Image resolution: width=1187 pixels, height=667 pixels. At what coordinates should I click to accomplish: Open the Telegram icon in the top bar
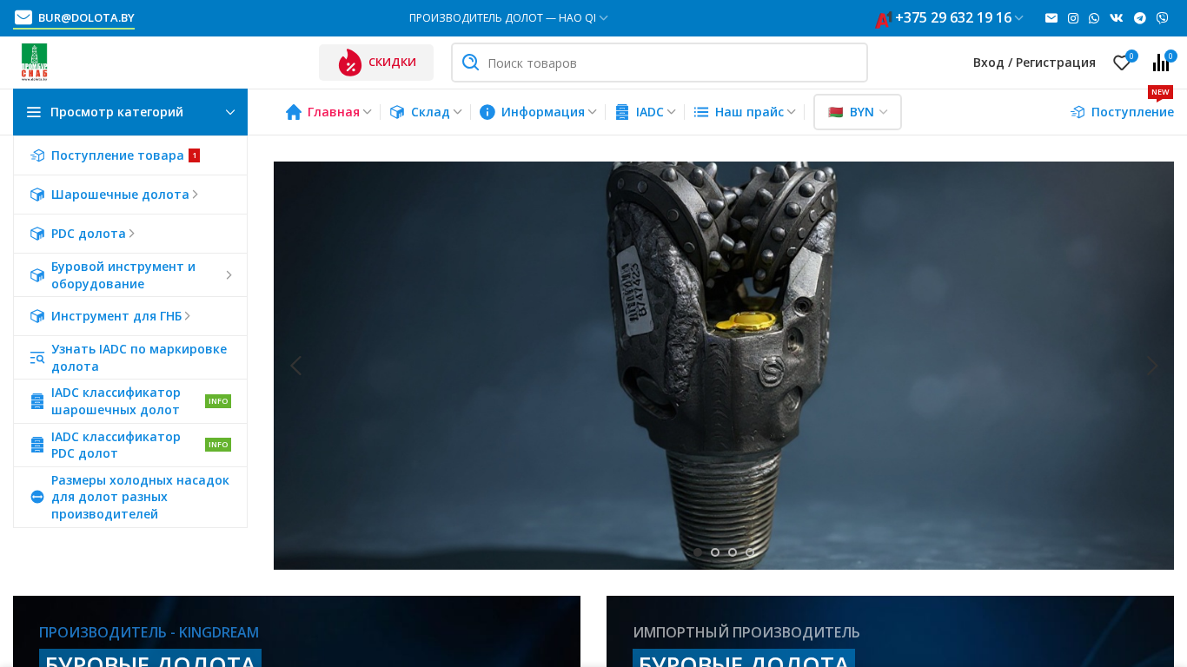tap(1140, 18)
